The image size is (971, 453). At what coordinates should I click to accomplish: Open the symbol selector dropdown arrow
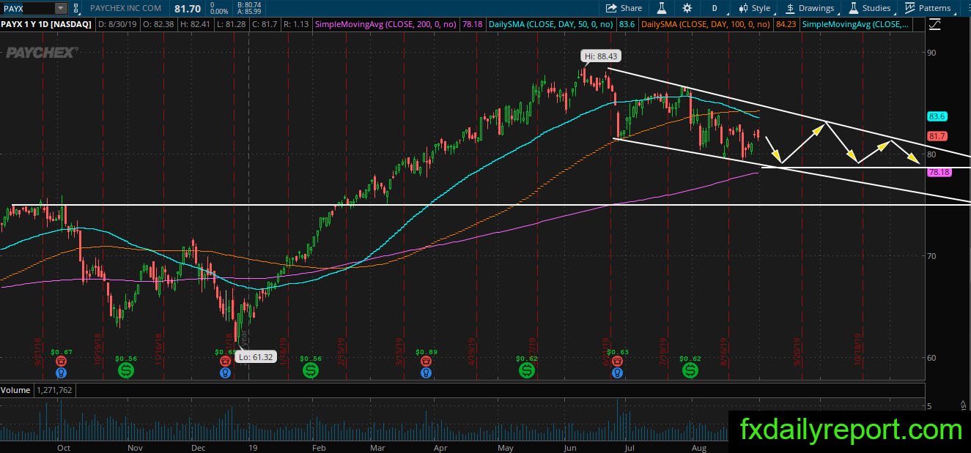pos(61,8)
